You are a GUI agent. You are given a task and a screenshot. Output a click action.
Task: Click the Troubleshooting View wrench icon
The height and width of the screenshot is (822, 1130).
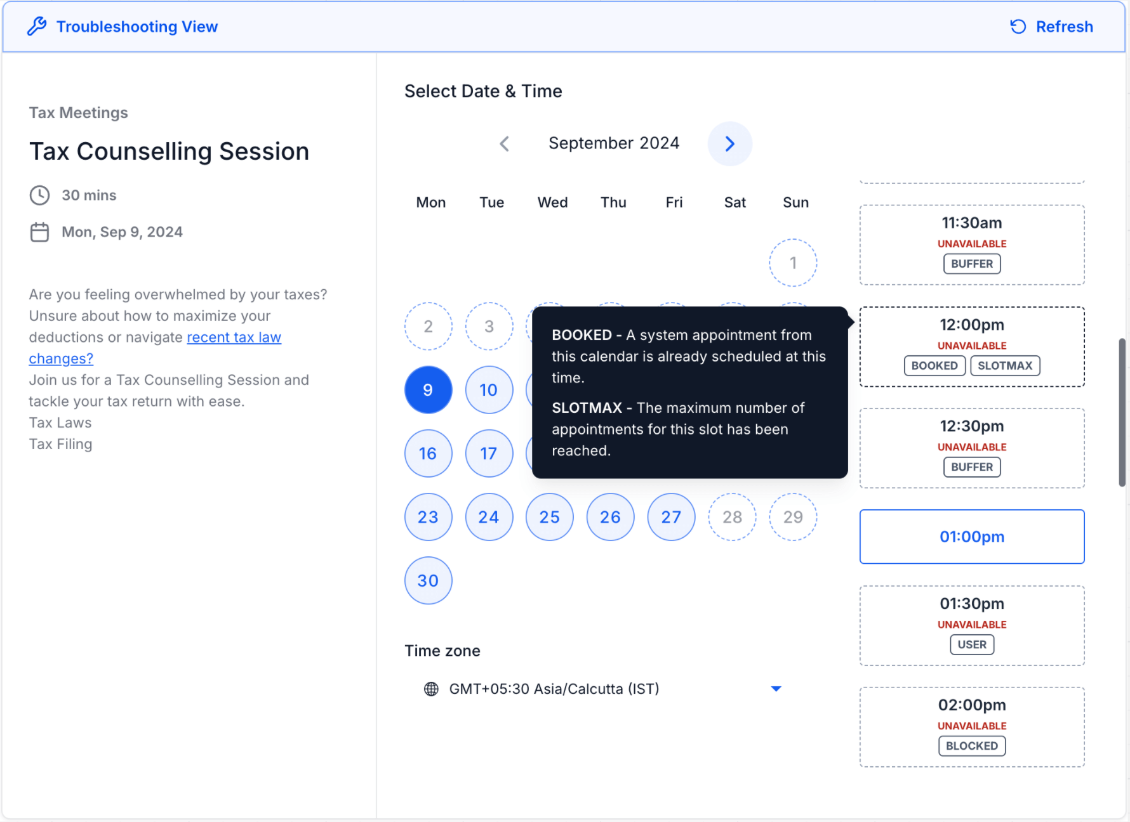point(37,27)
